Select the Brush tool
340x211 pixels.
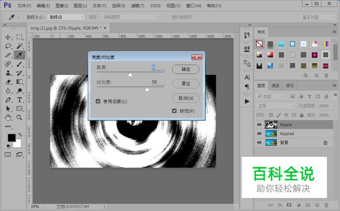pos(19,64)
